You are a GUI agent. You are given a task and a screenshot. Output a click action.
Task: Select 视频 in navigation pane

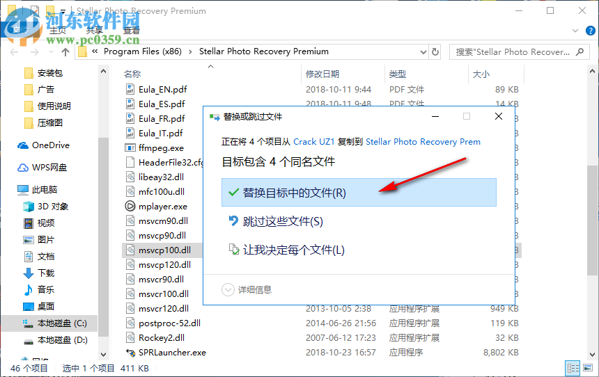tap(46, 223)
